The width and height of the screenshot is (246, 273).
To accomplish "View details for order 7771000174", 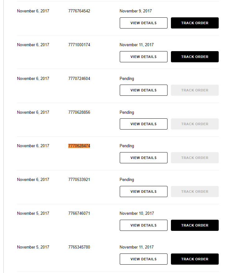I will (x=143, y=57).
